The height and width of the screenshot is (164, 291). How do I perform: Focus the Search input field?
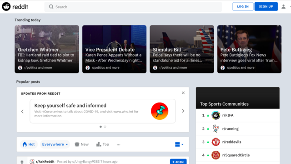click(x=133, y=7)
